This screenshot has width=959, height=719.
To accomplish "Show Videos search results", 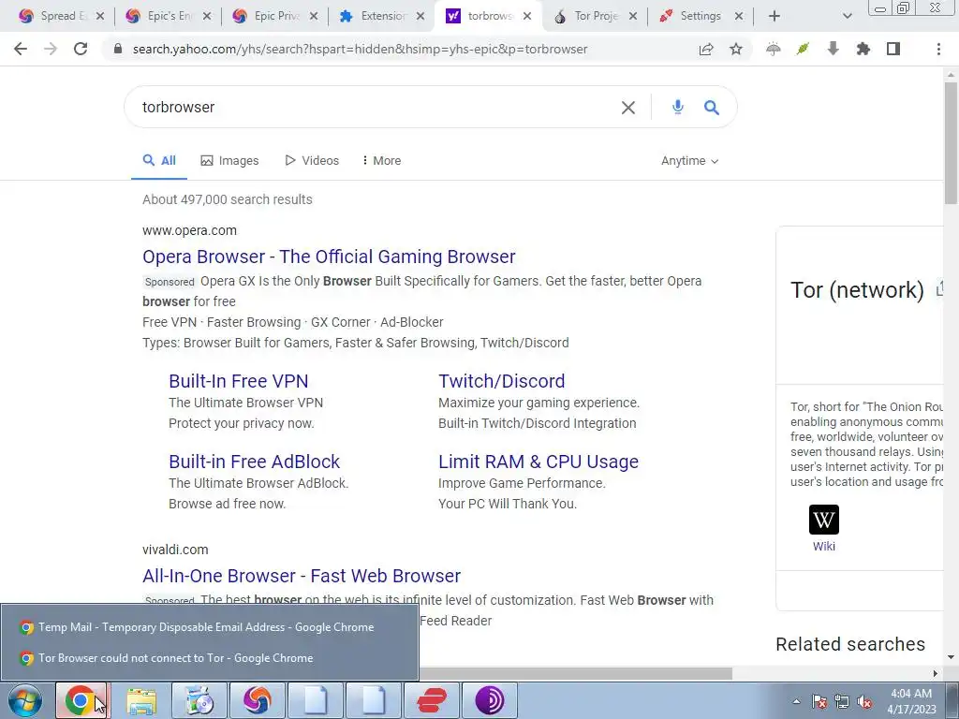I will (311, 161).
